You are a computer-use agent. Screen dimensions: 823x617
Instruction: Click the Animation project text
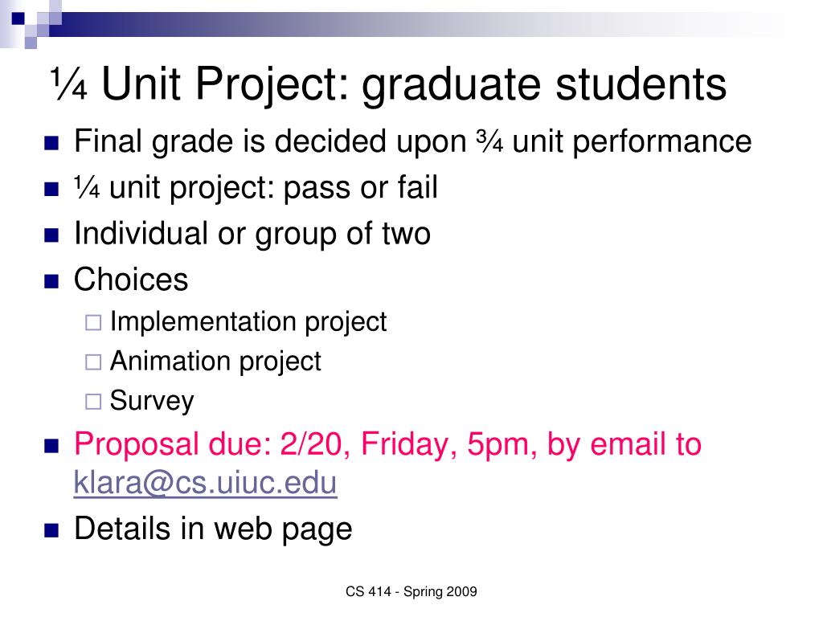[215, 362]
